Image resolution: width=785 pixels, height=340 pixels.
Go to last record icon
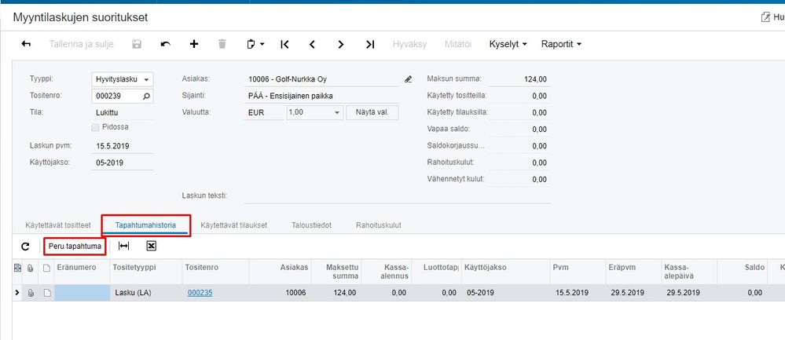pos(370,44)
